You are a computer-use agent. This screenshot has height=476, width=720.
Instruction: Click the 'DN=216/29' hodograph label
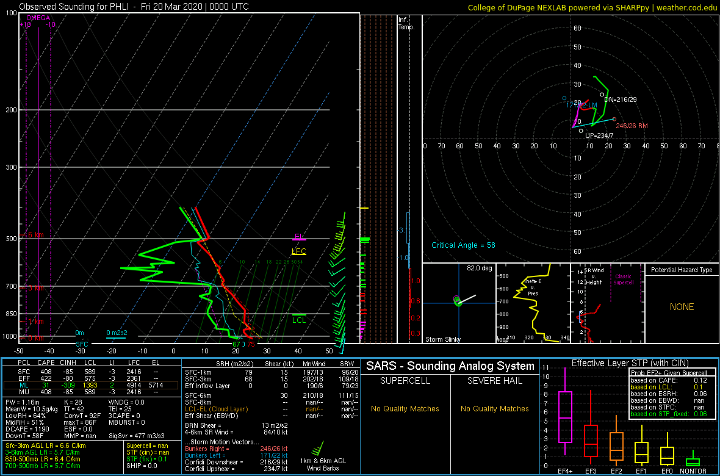click(621, 99)
